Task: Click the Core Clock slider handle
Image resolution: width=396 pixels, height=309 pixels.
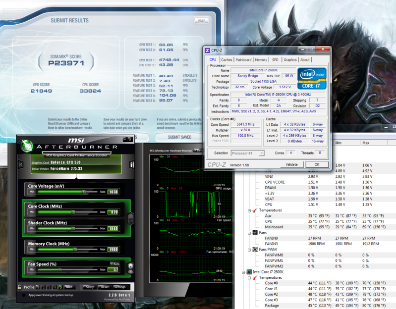Action: 73,212
